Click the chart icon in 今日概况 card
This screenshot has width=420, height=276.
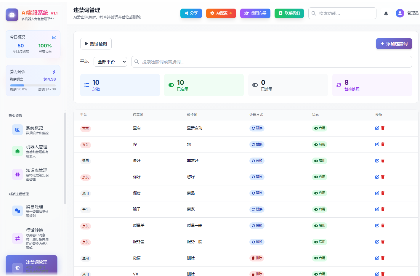[x=54, y=37]
